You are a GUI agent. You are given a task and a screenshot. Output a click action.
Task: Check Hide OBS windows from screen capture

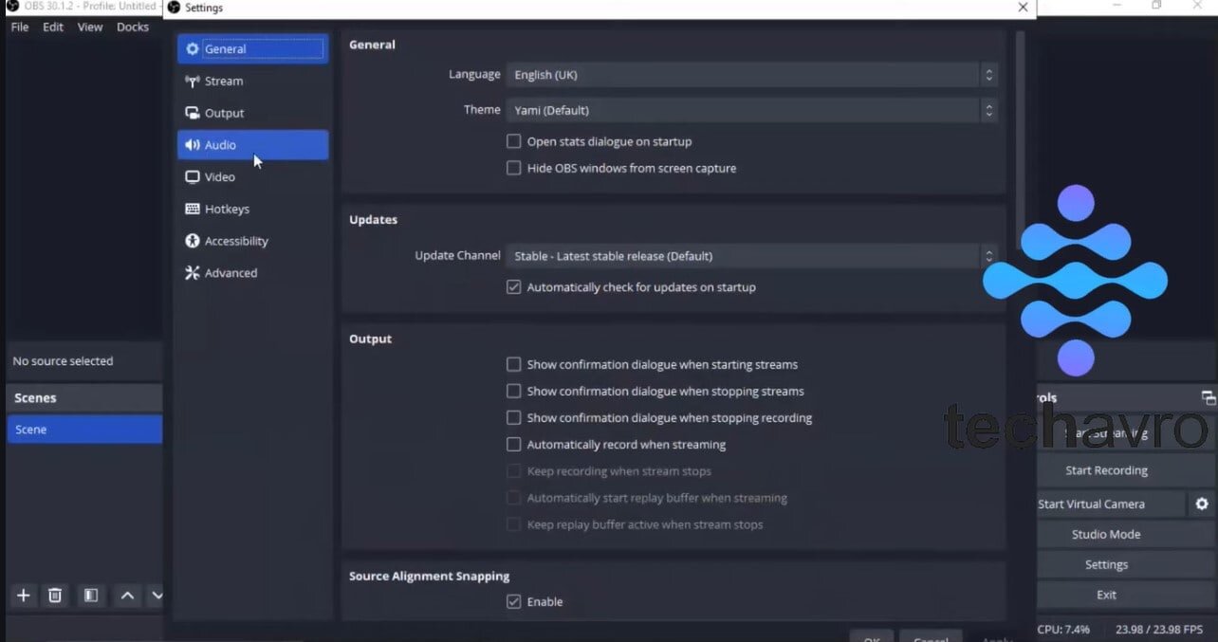(513, 168)
